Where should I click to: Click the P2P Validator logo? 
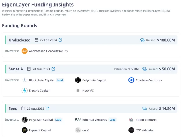point(131,130)
